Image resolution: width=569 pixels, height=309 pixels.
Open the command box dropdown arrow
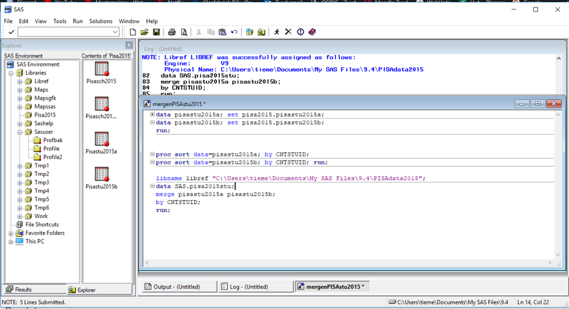pyautogui.click(x=115, y=32)
